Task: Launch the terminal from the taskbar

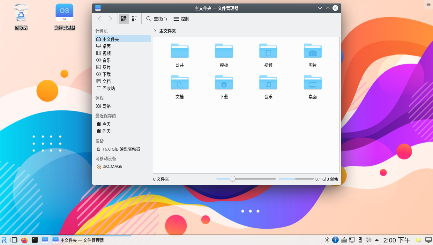Action: [x=35, y=240]
